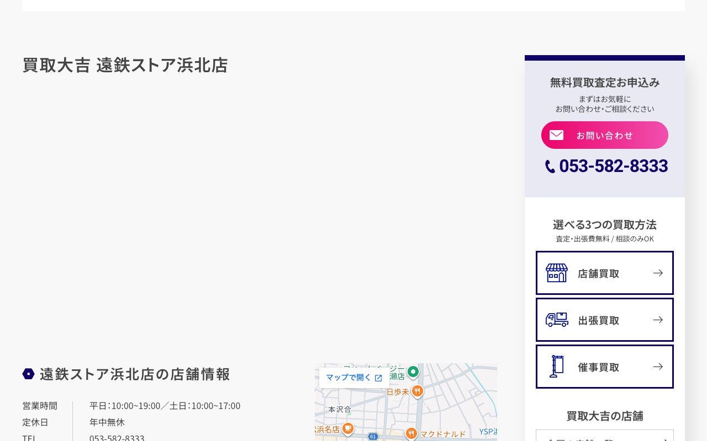707x441 pixels.
Task: Click the 査定・出張費無料 / 相談のみOK text
Action: (605, 239)
